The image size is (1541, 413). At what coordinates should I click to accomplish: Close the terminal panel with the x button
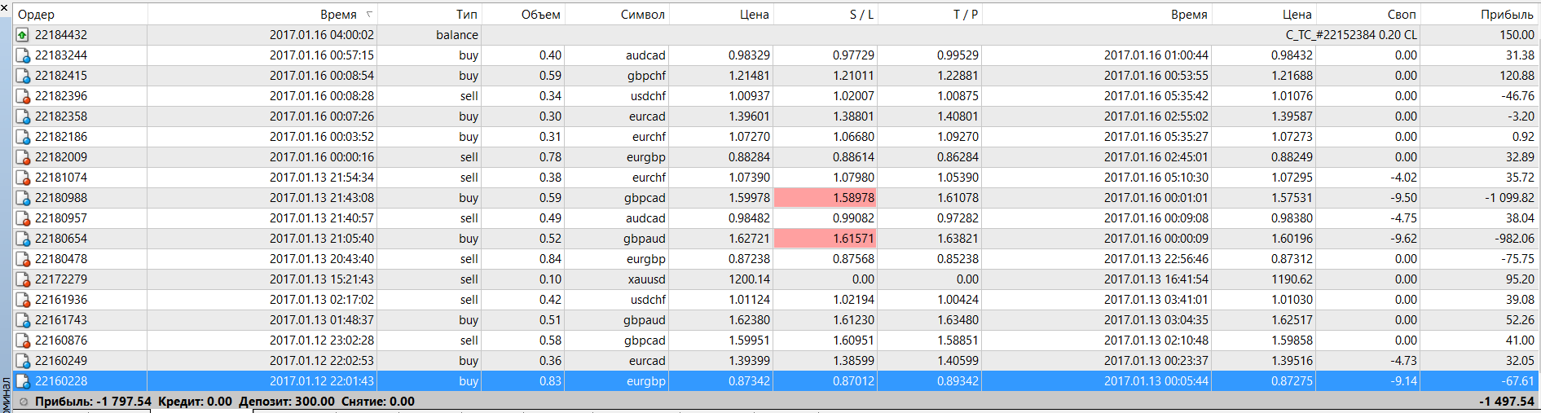[5, 7]
